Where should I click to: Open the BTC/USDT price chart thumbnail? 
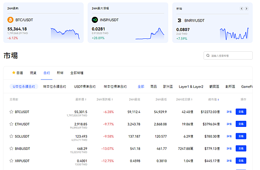coord(65,34)
